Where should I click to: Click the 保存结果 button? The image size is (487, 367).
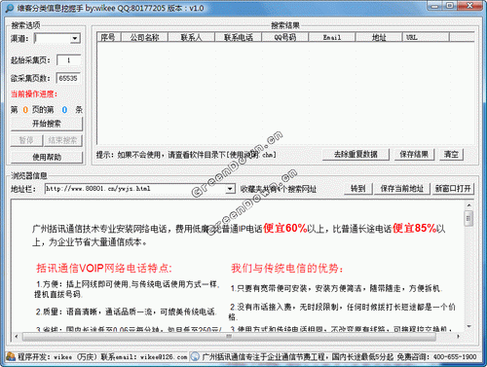coord(414,154)
